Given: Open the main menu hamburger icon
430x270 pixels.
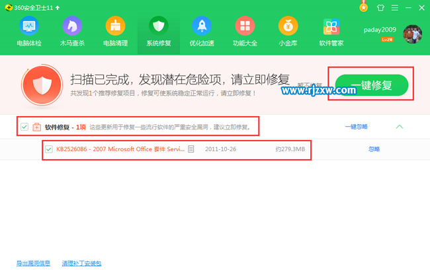Looking at the screenshot, I should click(395, 8).
